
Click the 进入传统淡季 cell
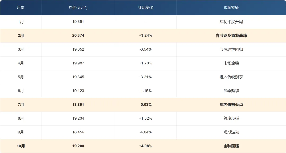pos(231,77)
